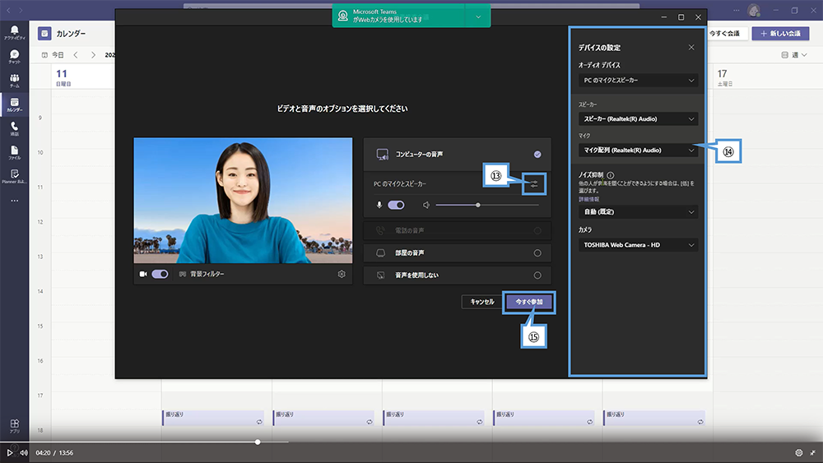Screen dimensions: 823x463
Task: Open Files from the left sidebar
Action: pos(14,152)
